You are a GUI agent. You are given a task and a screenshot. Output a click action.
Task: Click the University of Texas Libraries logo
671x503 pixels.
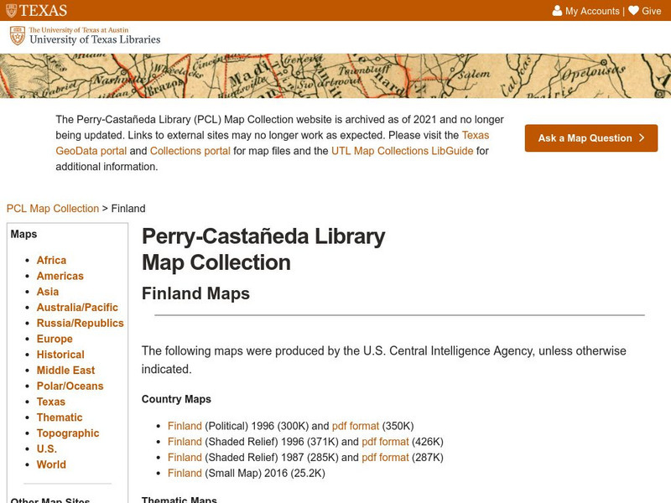coord(85,36)
